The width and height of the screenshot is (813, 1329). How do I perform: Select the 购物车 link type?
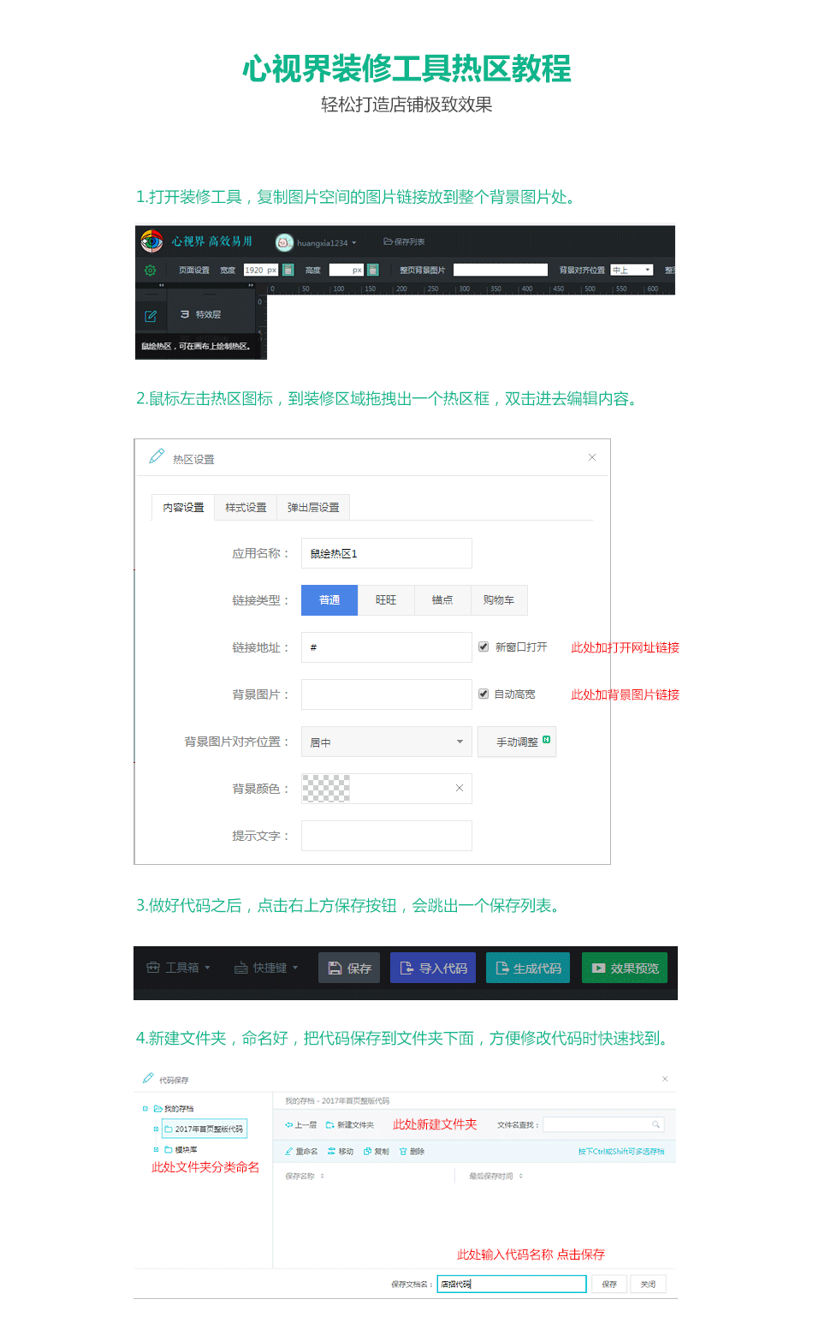499,600
